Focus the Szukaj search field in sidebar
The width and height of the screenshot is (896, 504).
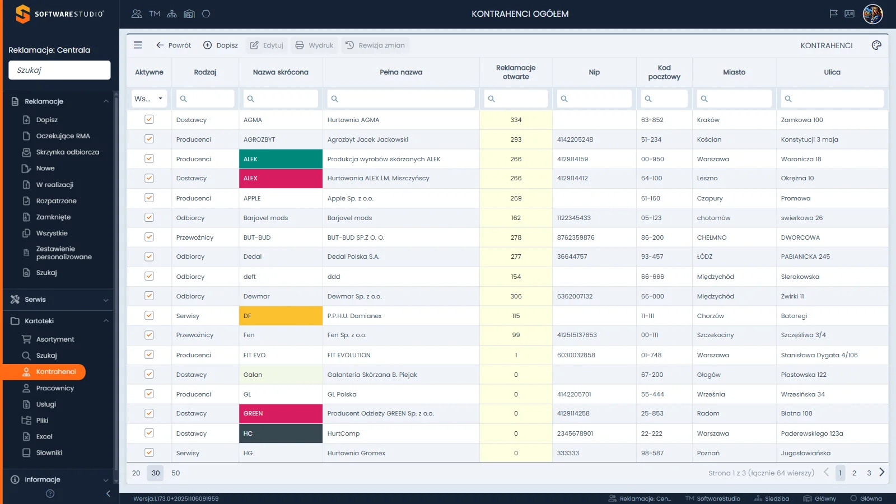click(x=59, y=70)
